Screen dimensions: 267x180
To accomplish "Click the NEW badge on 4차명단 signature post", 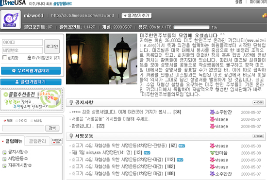I will tap(182, 146).
